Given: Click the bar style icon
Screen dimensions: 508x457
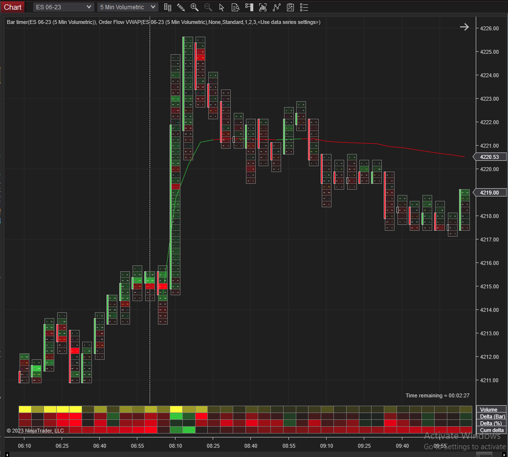Looking at the screenshot, I should pos(168,7).
